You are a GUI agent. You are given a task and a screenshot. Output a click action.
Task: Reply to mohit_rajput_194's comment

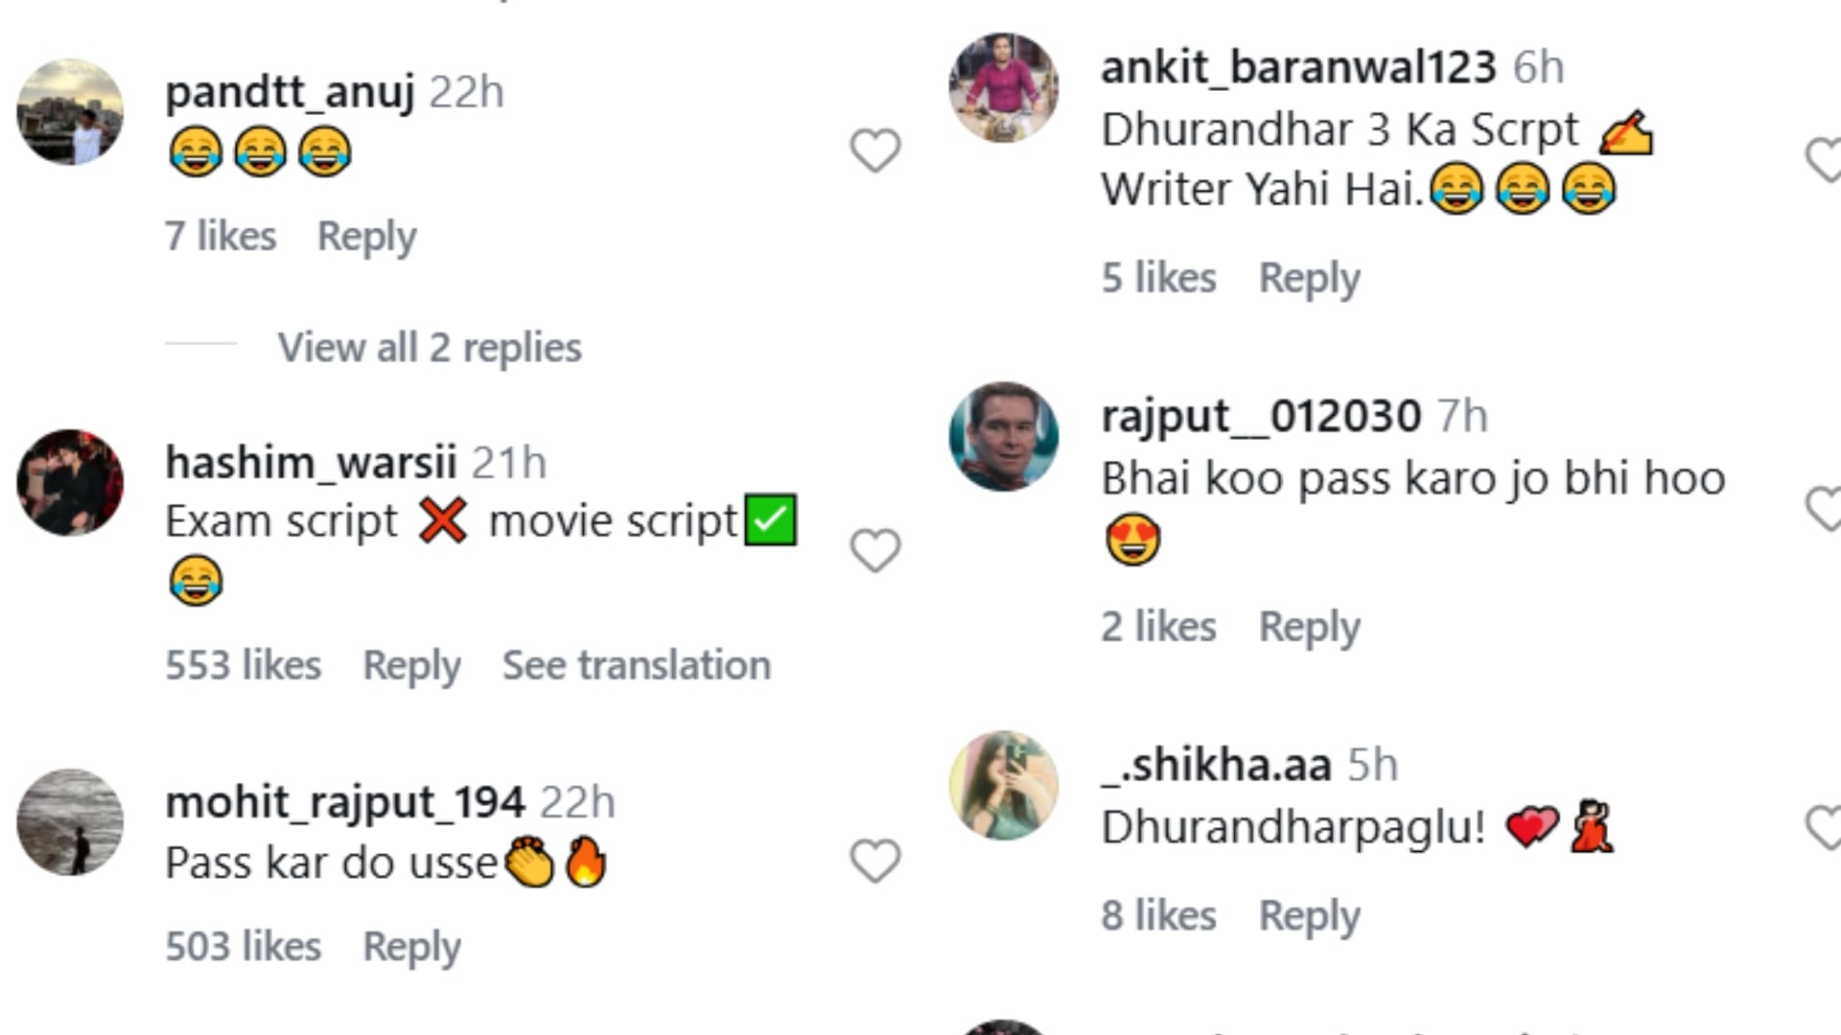coord(411,947)
